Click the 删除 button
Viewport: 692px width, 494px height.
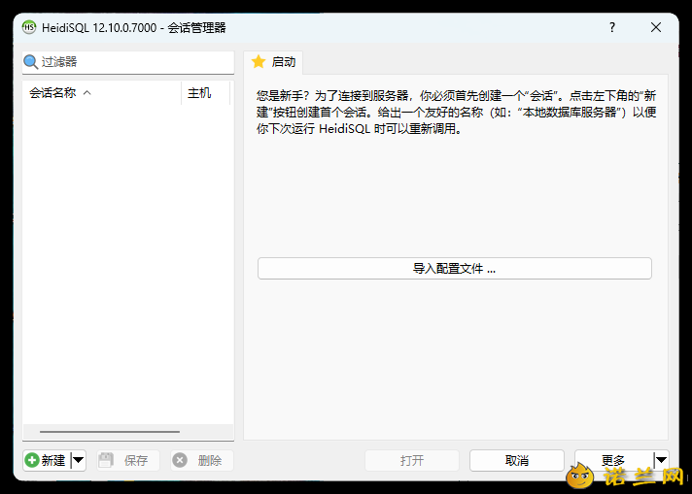202,460
